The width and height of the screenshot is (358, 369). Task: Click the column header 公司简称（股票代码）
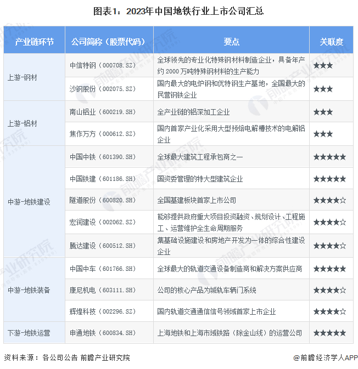(x=109, y=42)
